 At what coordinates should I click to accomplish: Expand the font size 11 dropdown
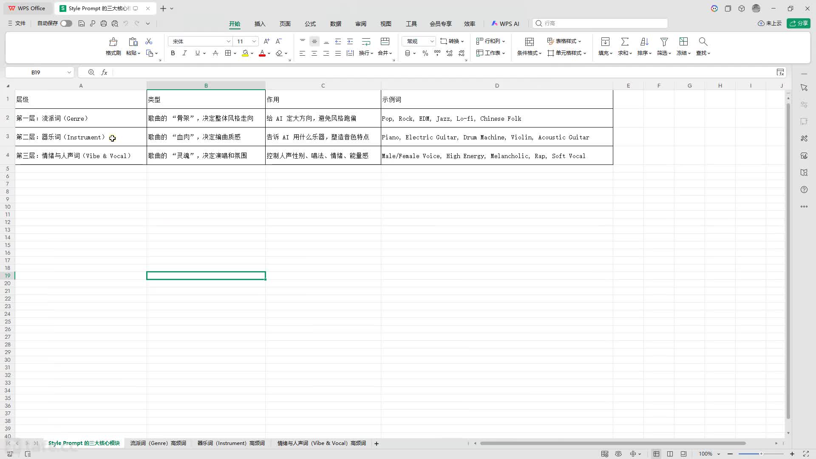coord(254,41)
